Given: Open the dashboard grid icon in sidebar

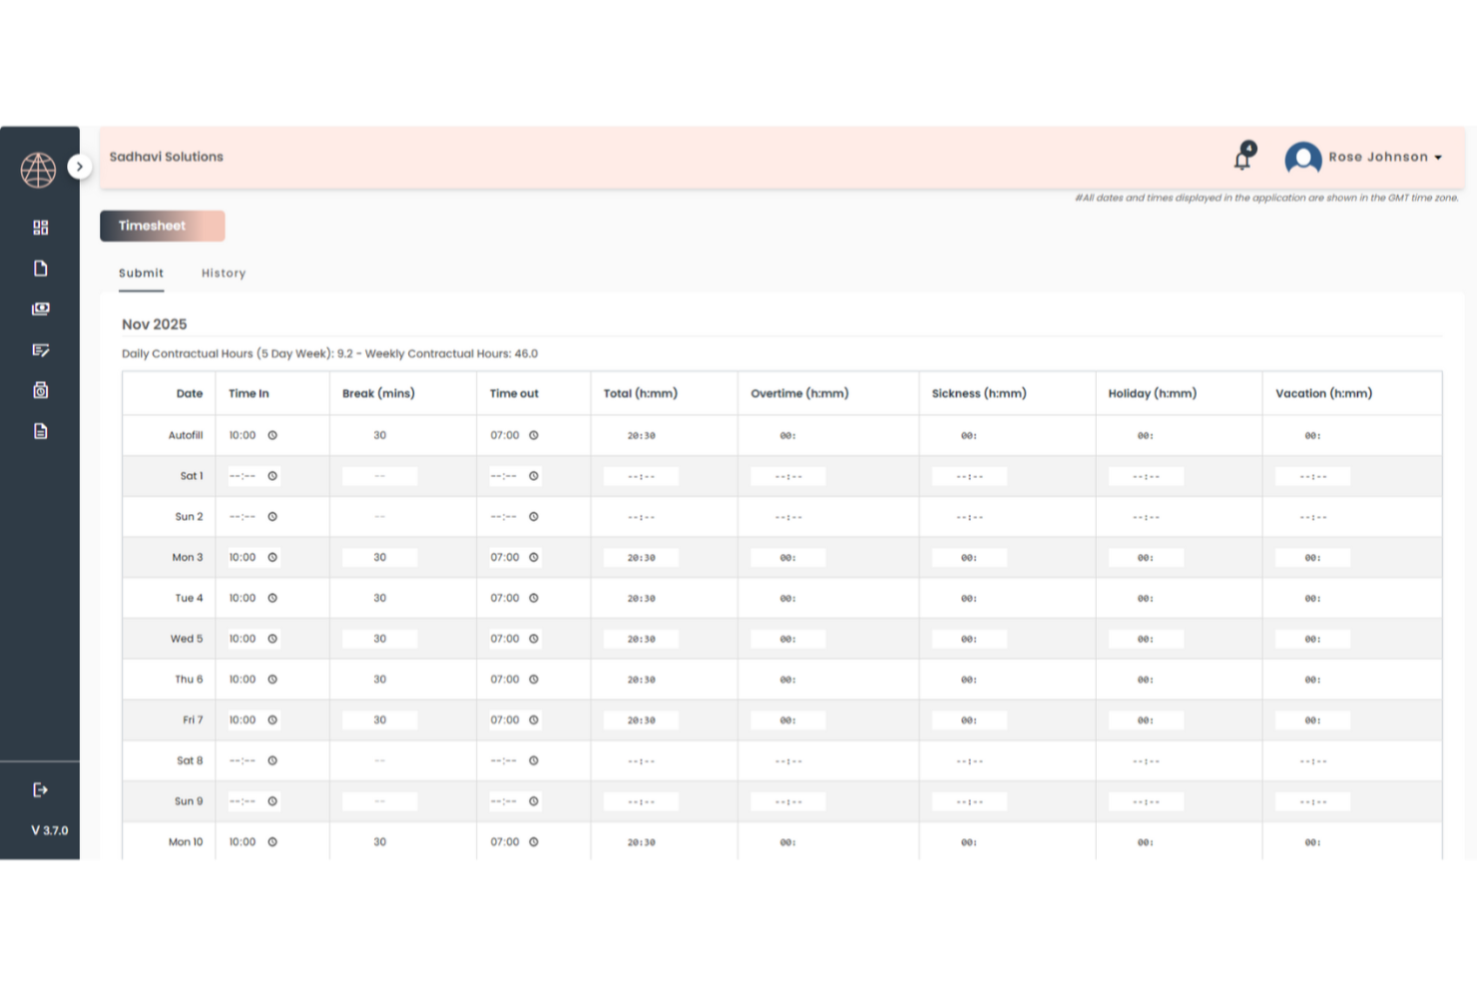Looking at the screenshot, I should pos(40,227).
